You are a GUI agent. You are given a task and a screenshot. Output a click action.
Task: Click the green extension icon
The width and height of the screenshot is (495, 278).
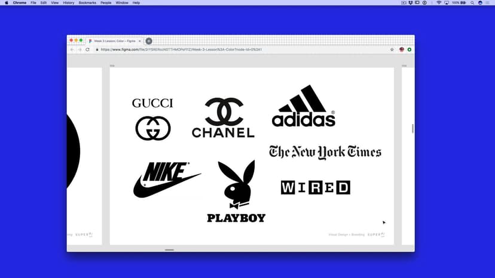(x=410, y=50)
